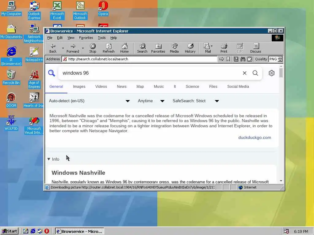Select the WOLF3D desktop icon

pos(11,123)
